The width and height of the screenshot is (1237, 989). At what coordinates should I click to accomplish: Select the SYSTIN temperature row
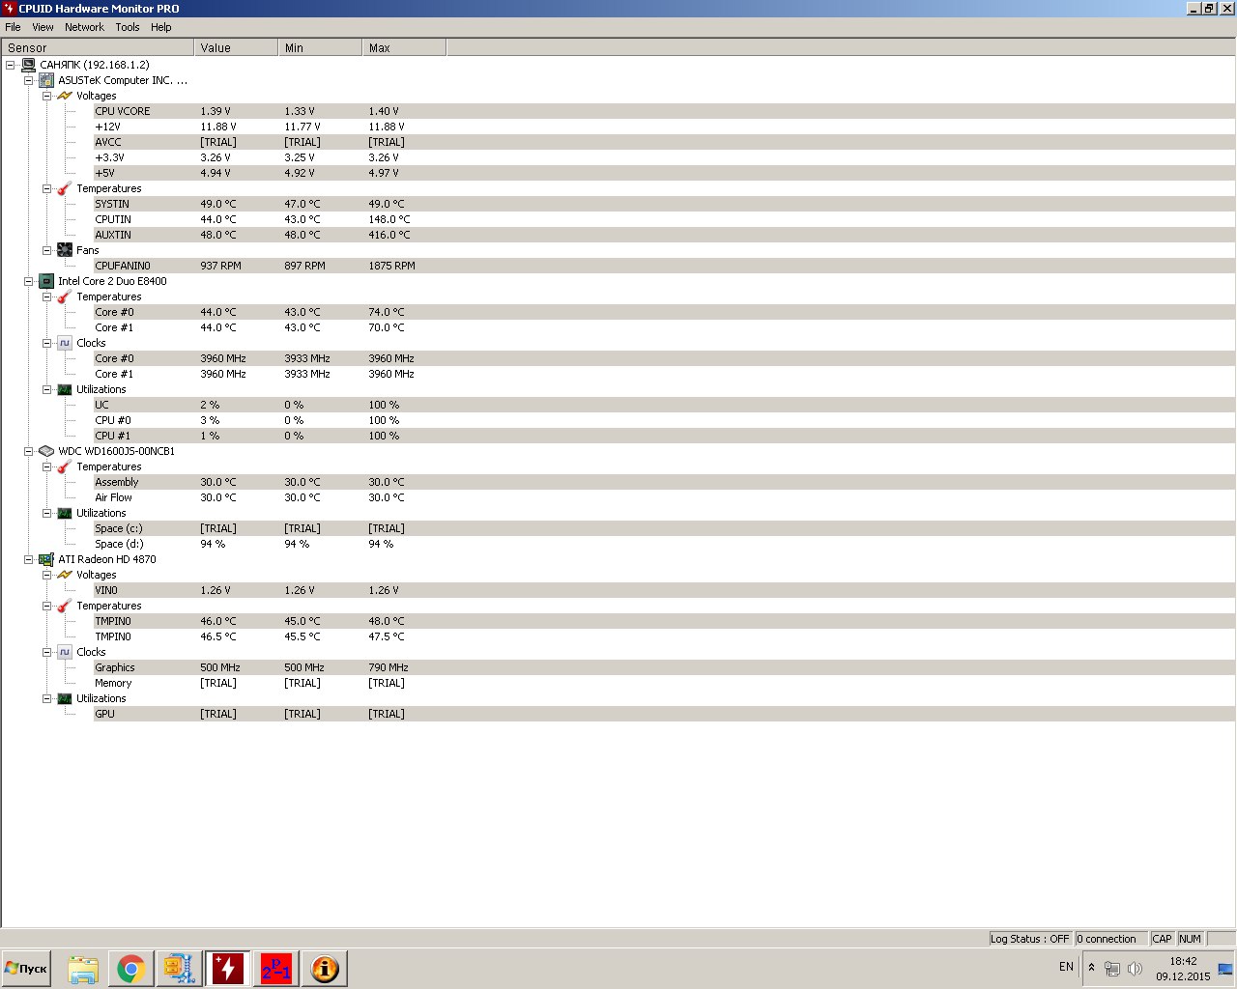pos(664,204)
